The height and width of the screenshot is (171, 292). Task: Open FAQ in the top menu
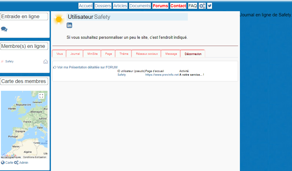pos(193,6)
